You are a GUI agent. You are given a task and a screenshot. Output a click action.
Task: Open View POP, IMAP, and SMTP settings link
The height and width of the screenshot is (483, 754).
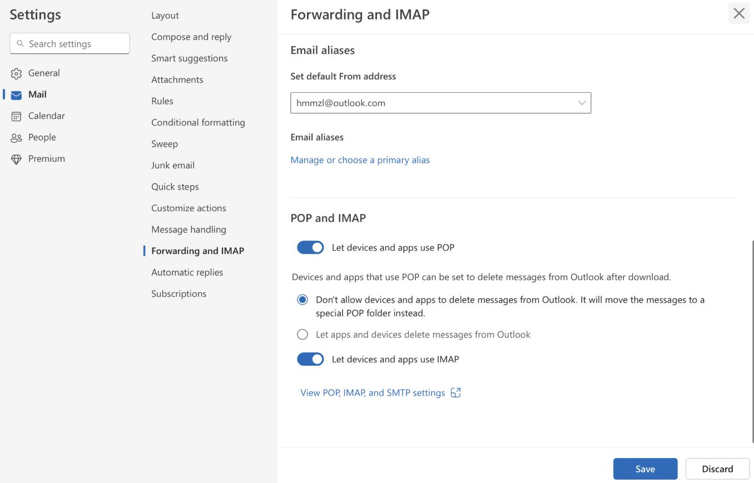pyautogui.click(x=373, y=392)
